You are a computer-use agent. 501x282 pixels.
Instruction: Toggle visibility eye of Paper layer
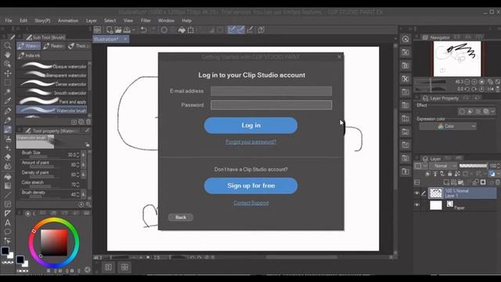click(416, 204)
